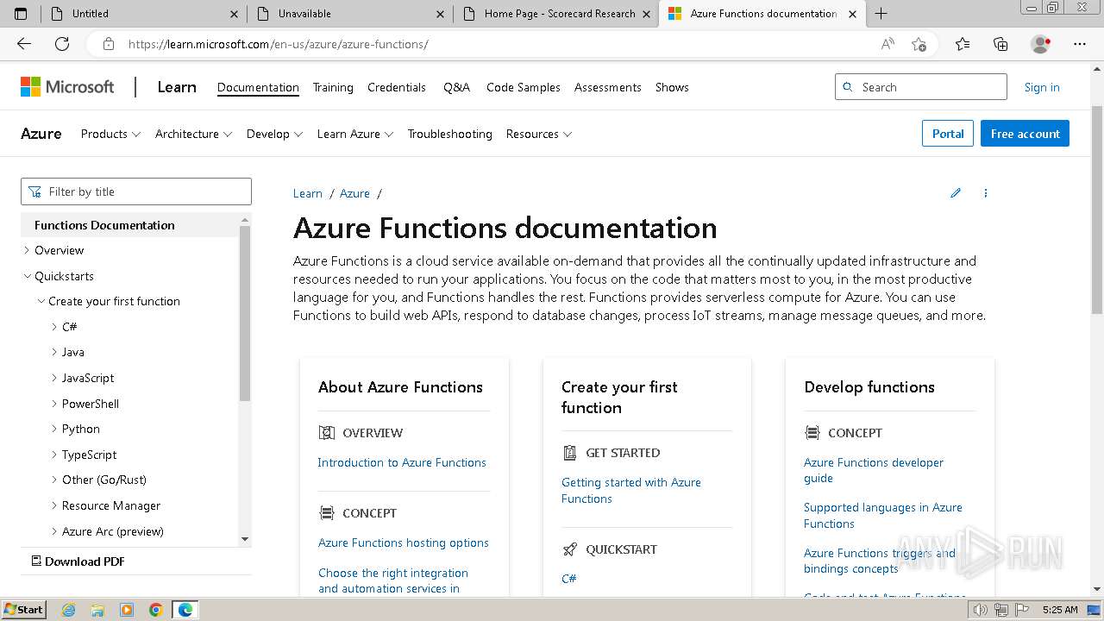The width and height of the screenshot is (1104, 621).
Task: Click the browser Back arrow
Action: click(24, 44)
